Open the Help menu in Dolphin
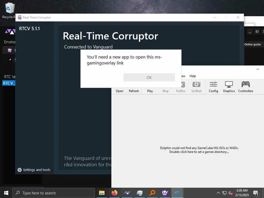264x198 pixels. [x=193, y=76]
